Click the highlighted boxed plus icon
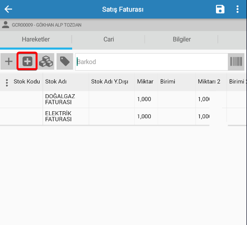Screen dimensions: 247x225 click(x=27, y=61)
